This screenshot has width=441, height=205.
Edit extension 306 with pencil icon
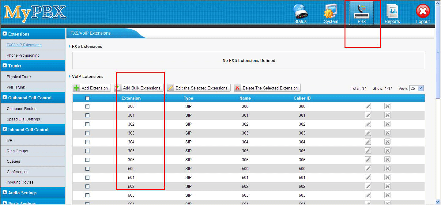(x=368, y=160)
